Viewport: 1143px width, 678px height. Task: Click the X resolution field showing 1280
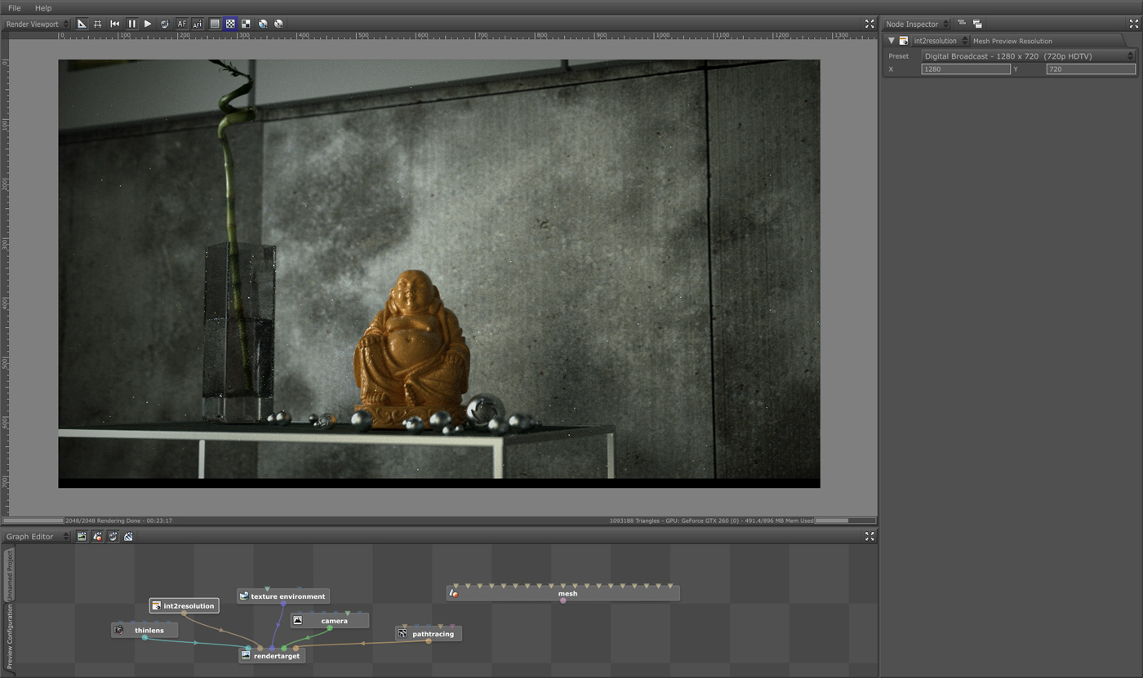coord(966,69)
